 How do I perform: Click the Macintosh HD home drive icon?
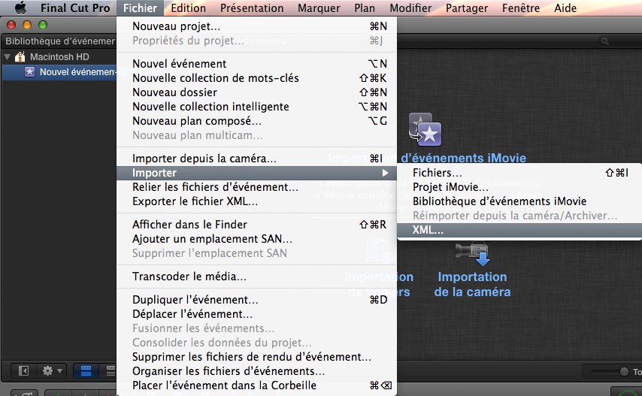[x=20, y=56]
